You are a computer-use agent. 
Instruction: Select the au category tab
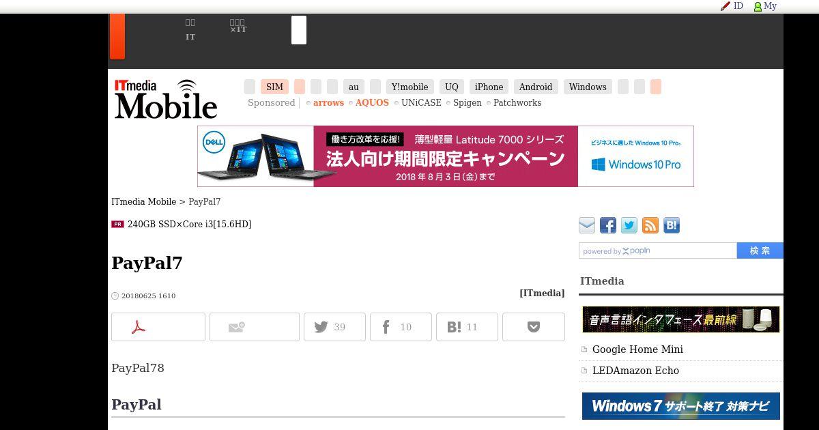click(x=354, y=87)
